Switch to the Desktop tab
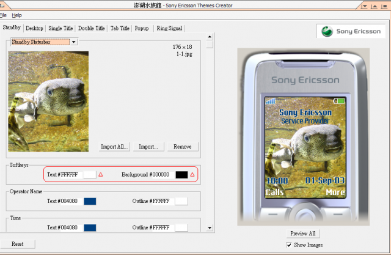 (x=34, y=28)
